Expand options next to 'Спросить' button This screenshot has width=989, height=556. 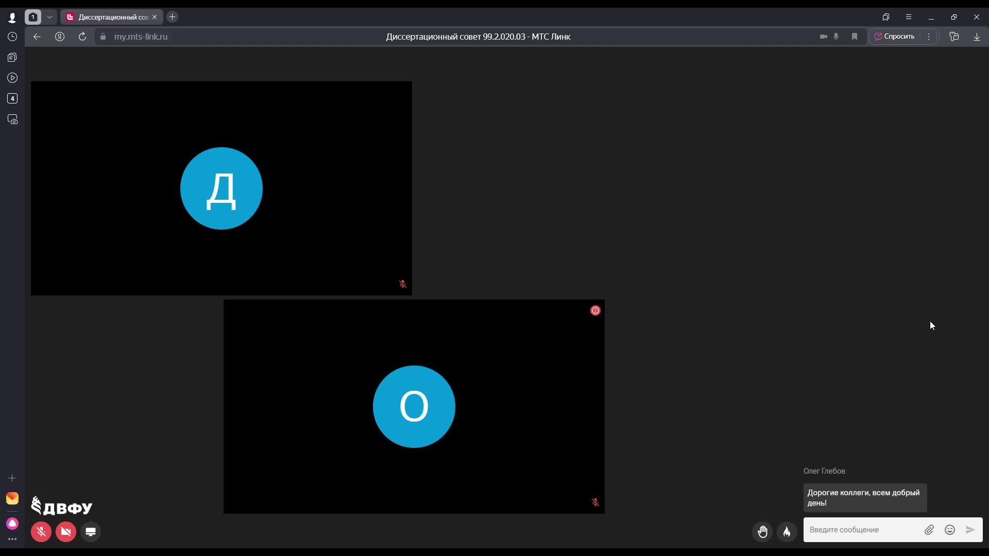[929, 37]
